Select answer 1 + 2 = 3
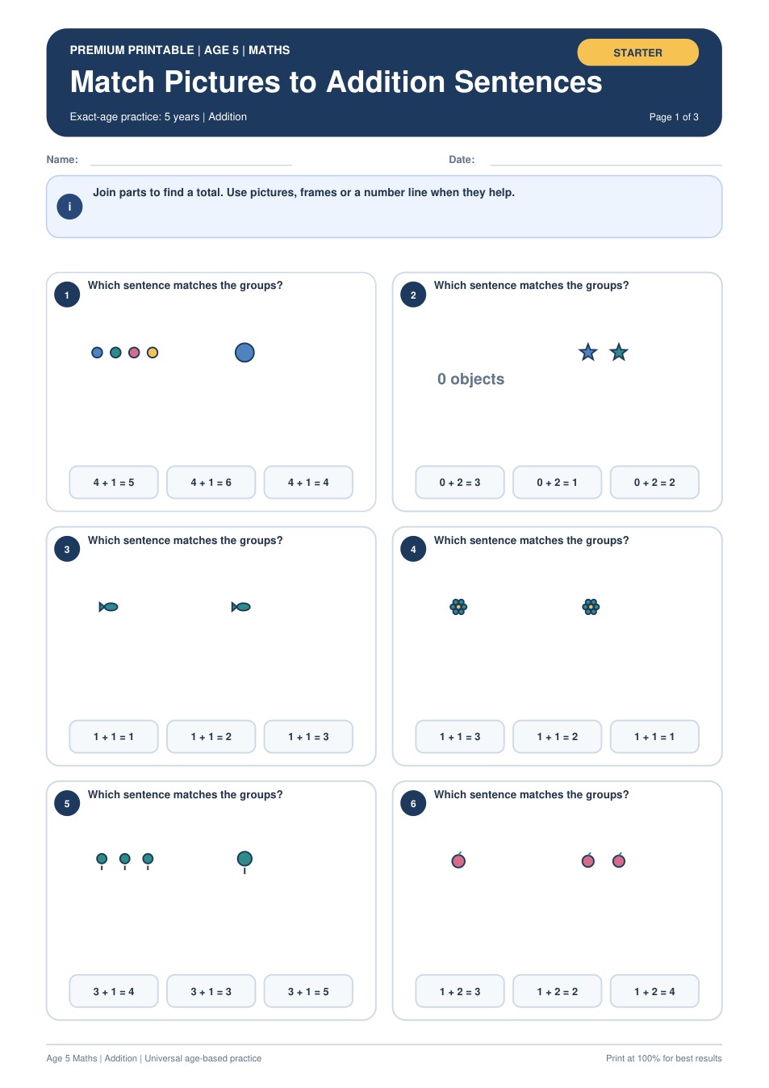The width and height of the screenshot is (769, 1088). pyautogui.click(x=460, y=992)
